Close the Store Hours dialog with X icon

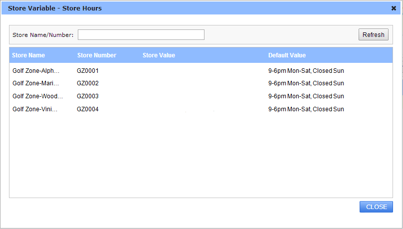click(394, 8)
